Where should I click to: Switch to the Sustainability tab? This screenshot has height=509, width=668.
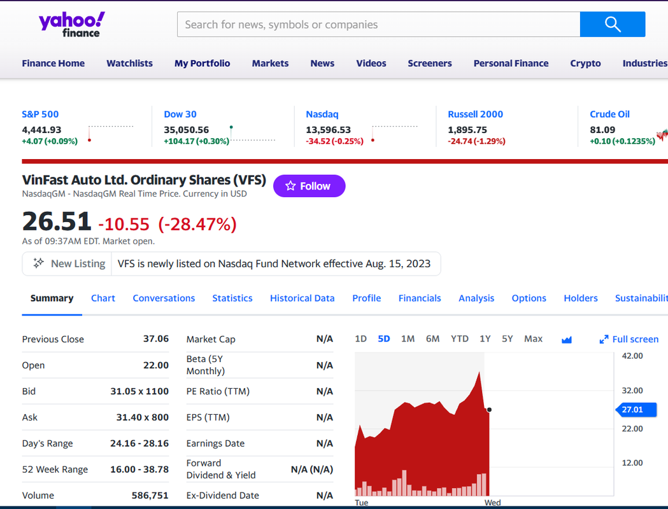(641, 298)
